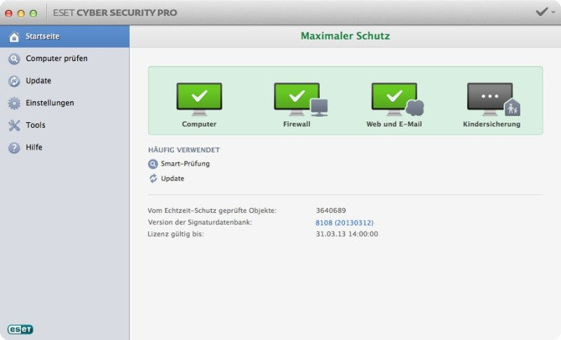Open the Web und E-Mail monitor icon
561x340 pixels.
coord(398,99)
